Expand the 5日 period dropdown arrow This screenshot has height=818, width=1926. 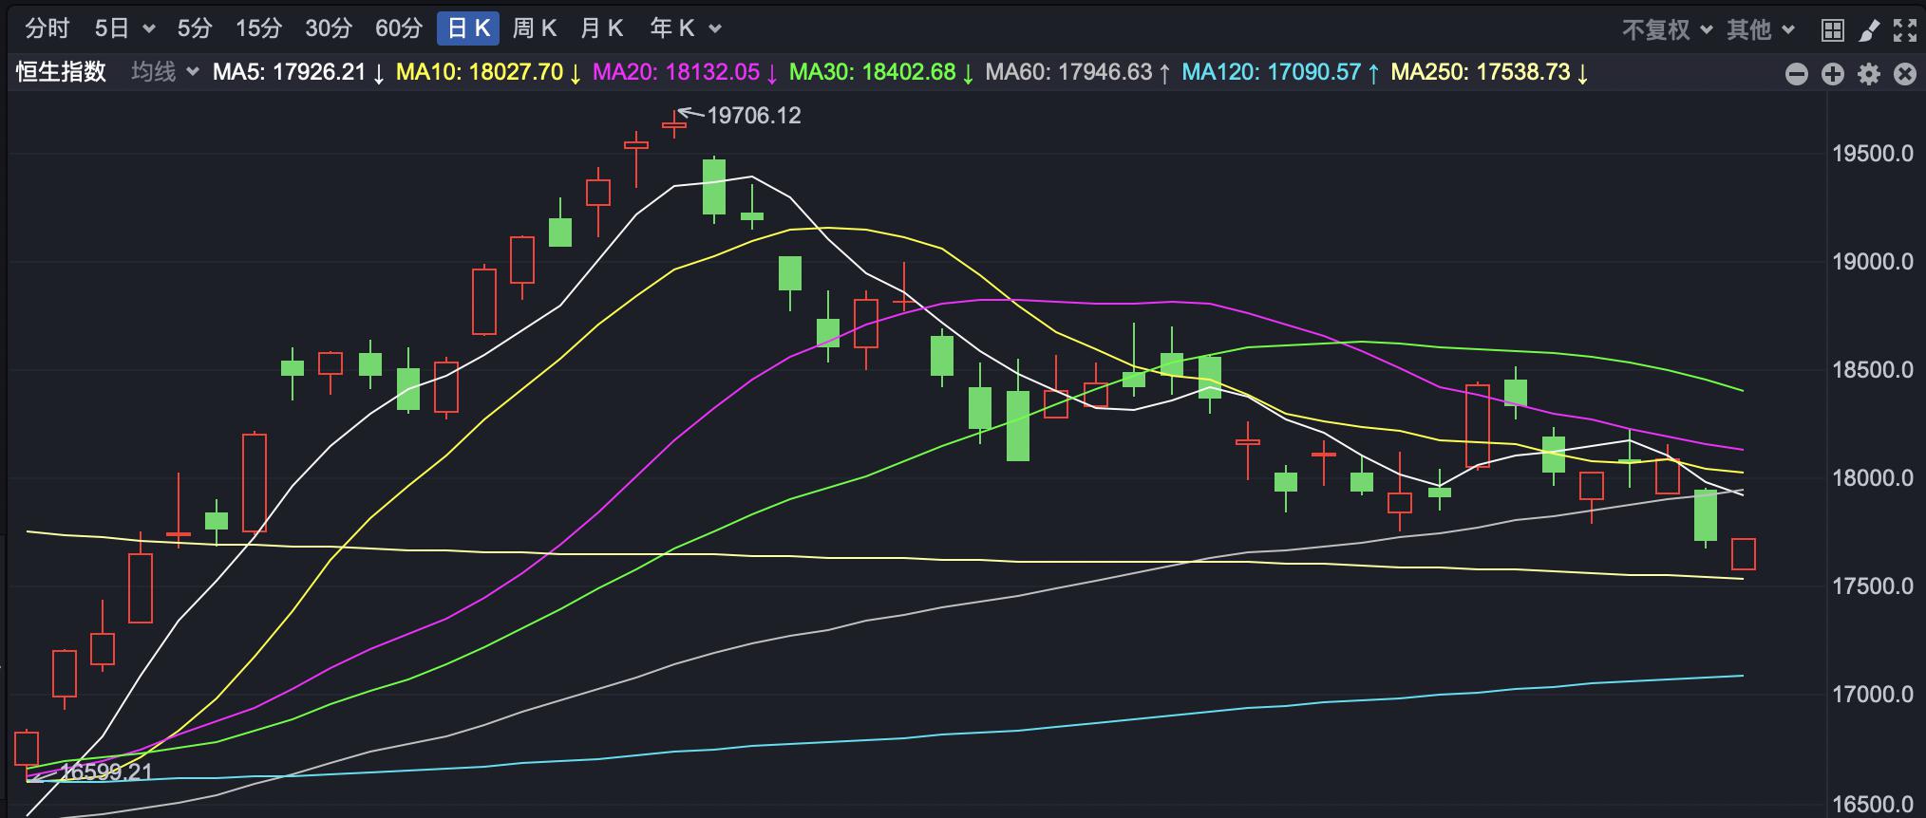pos(149,29)
